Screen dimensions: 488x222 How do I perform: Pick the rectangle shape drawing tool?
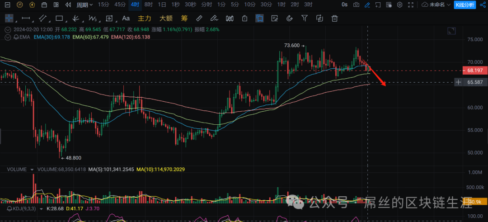tap(59, 19)
